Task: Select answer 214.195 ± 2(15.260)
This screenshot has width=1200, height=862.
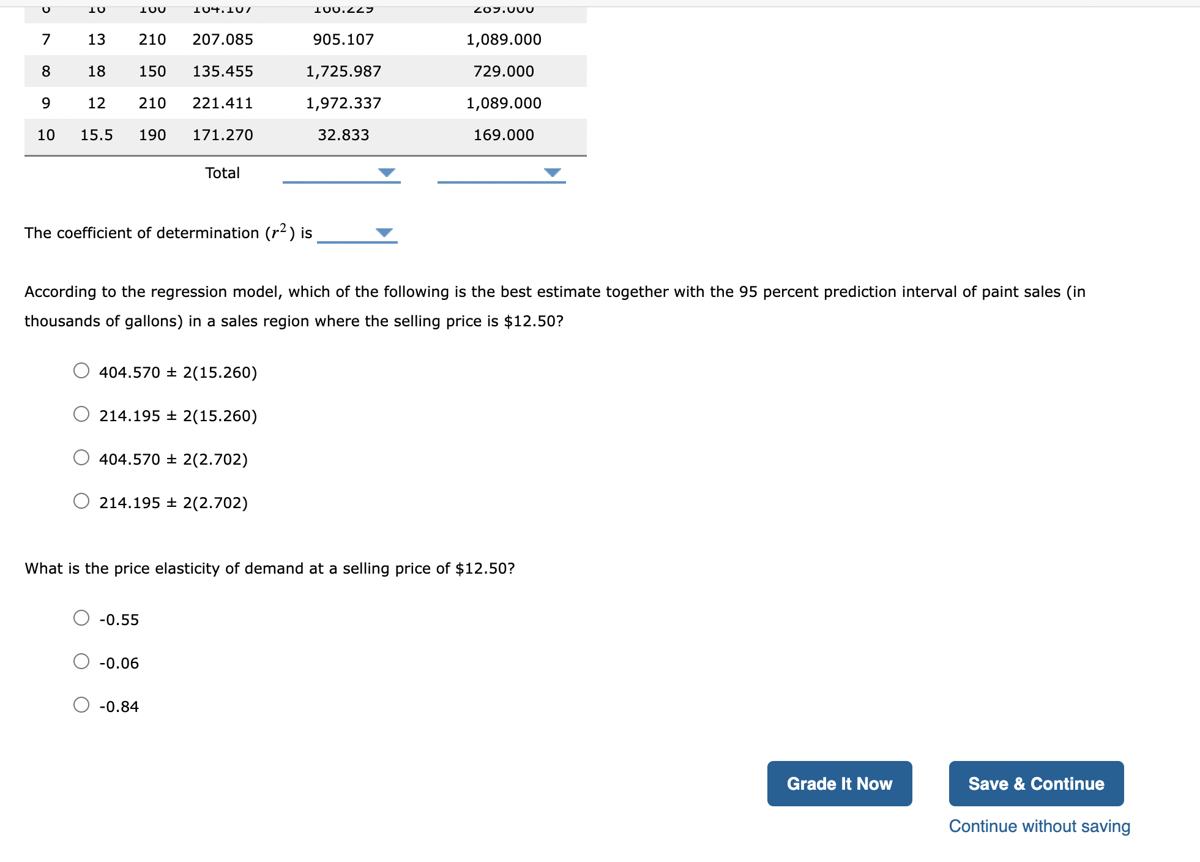Action: click(x=81, y=414)
